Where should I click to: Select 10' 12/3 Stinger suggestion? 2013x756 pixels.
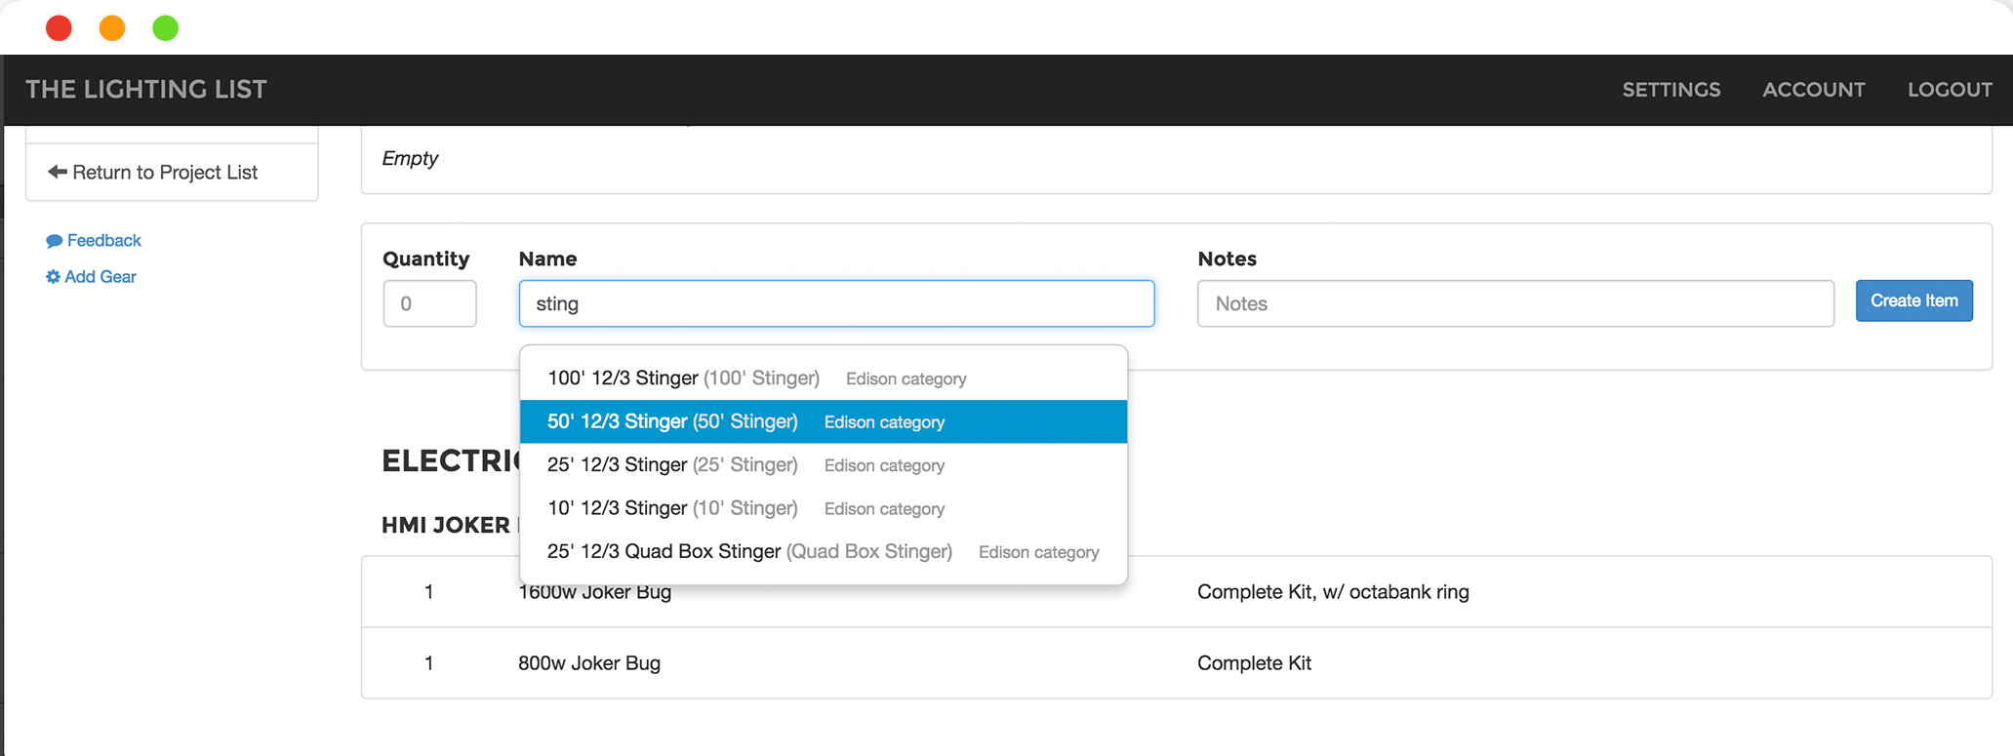click(824, 508)
